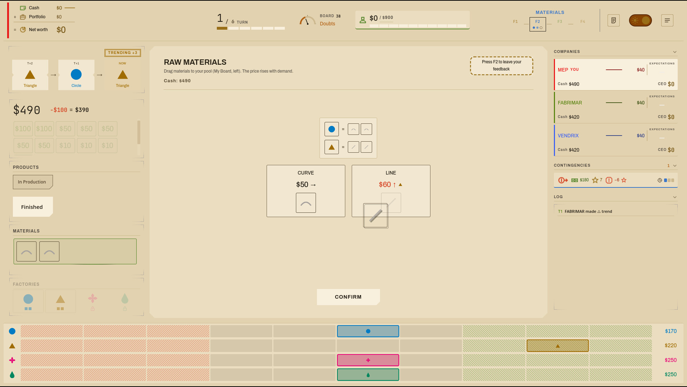Image resolution: width=687 pixels, height=387 pixels.
Task: Select the second curve in Materials pool
Action: (x=49, y=251)
